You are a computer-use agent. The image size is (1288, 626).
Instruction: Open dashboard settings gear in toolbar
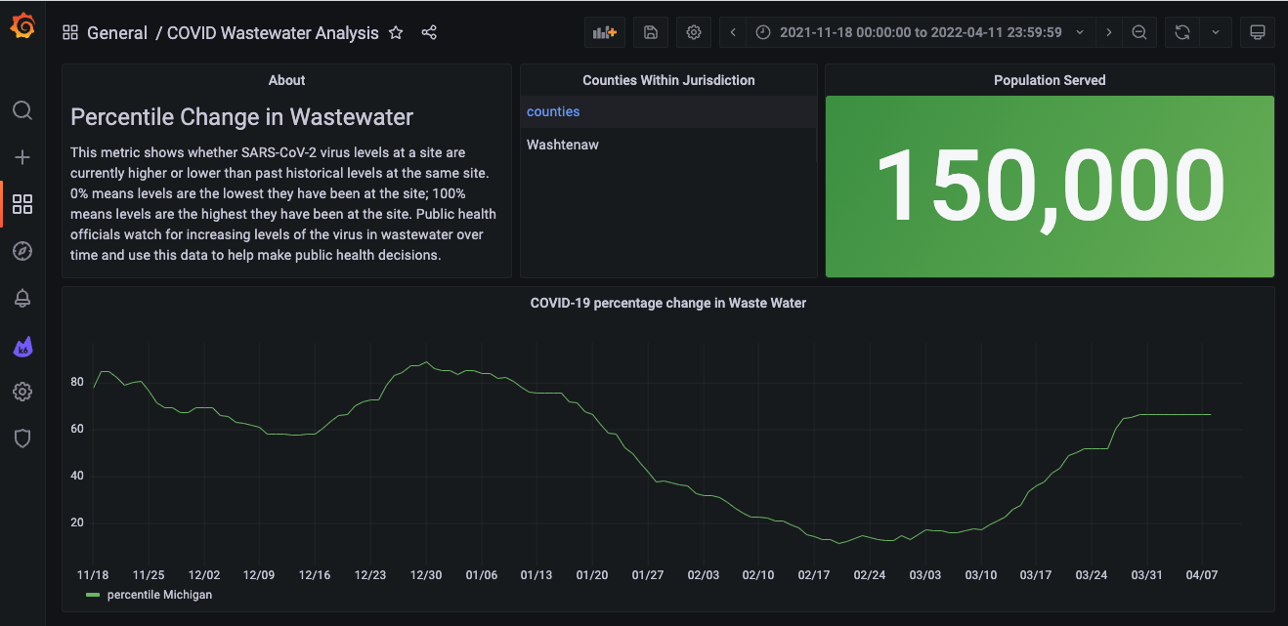click(694, 32)
